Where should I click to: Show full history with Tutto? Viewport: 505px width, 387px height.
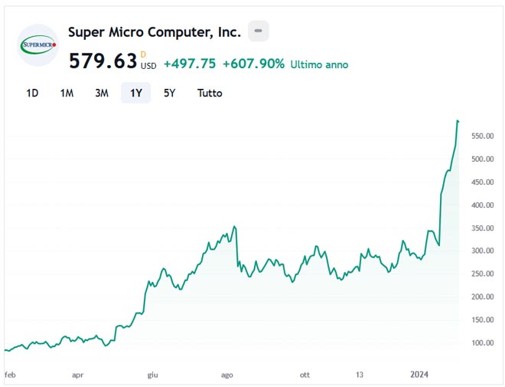click(x=210, y=93)
